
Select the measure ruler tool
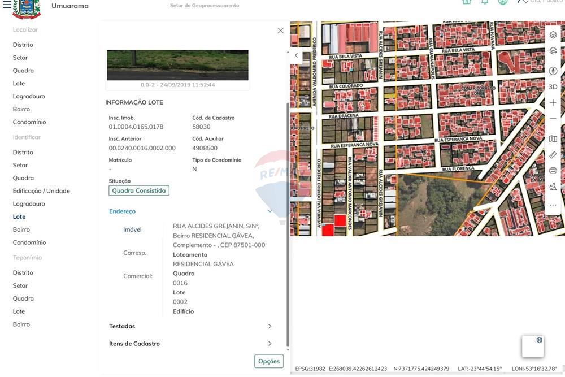tap(553, 155)
